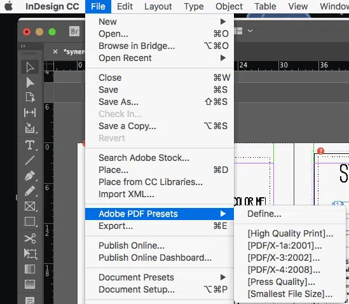Open the Apple menu

coord(9,6)
